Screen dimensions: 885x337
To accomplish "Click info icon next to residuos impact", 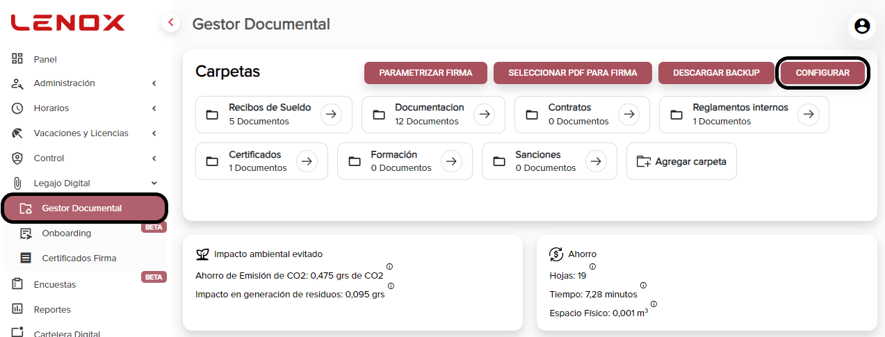I will pos(391,286).
